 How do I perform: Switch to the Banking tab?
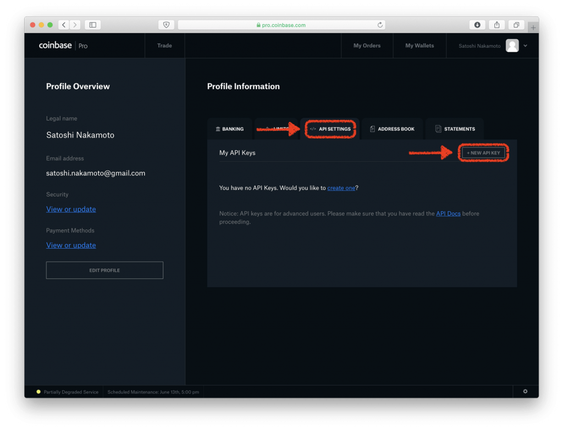coord(229,129)
